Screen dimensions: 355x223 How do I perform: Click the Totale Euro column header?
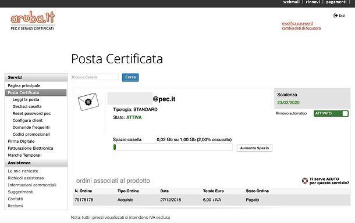pos(213,191)
